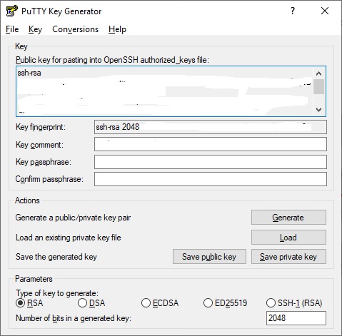Open the Key menu
The image size is (342, 336).
(35, 29)
